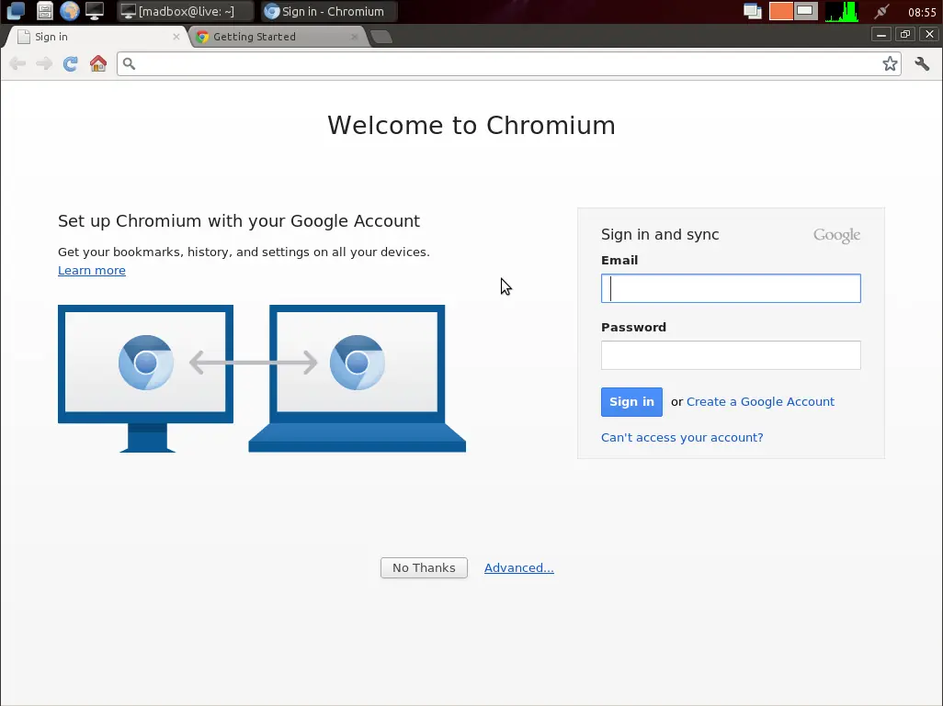Focus the Password input field
The height and width of the screenshot is (706, 943).
tap(731, 355)
